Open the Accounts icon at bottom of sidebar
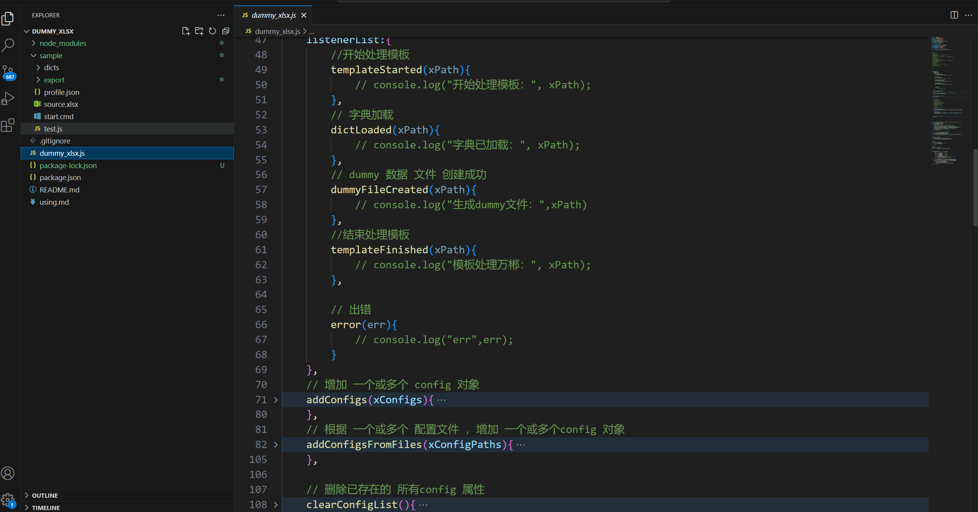978x512 pixels. pyautogui.click(x=9, y=473)
